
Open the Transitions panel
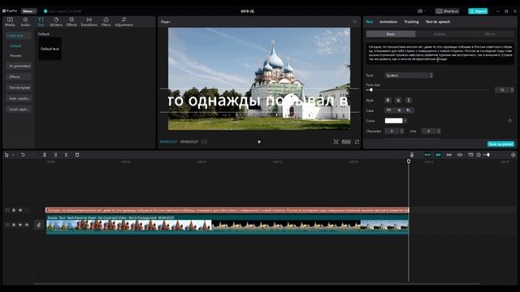pyautogui.click(x=89, y=22)
